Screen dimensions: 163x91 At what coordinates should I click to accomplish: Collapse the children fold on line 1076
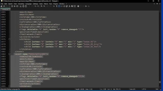pyautogui.click(x=9, y=39)
